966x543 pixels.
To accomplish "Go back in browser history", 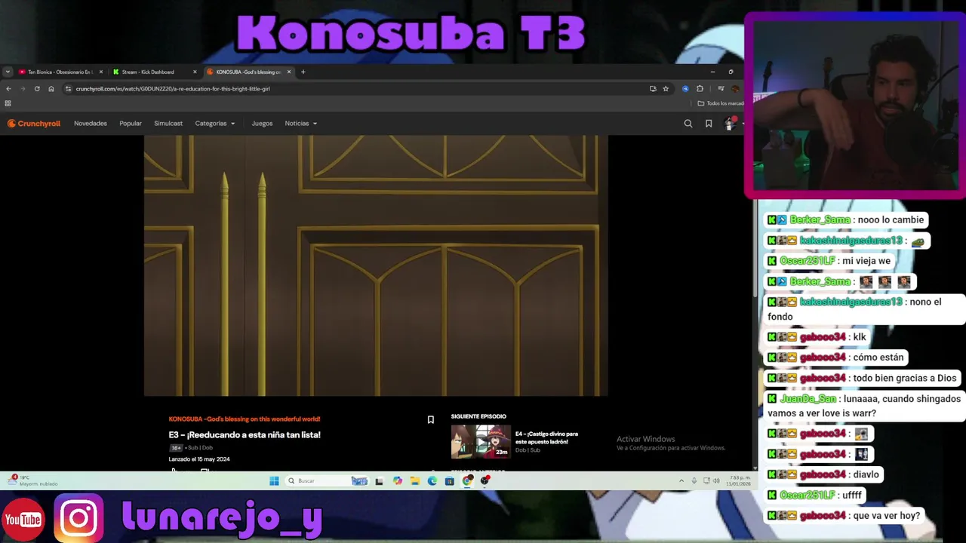I will [8, 88].
